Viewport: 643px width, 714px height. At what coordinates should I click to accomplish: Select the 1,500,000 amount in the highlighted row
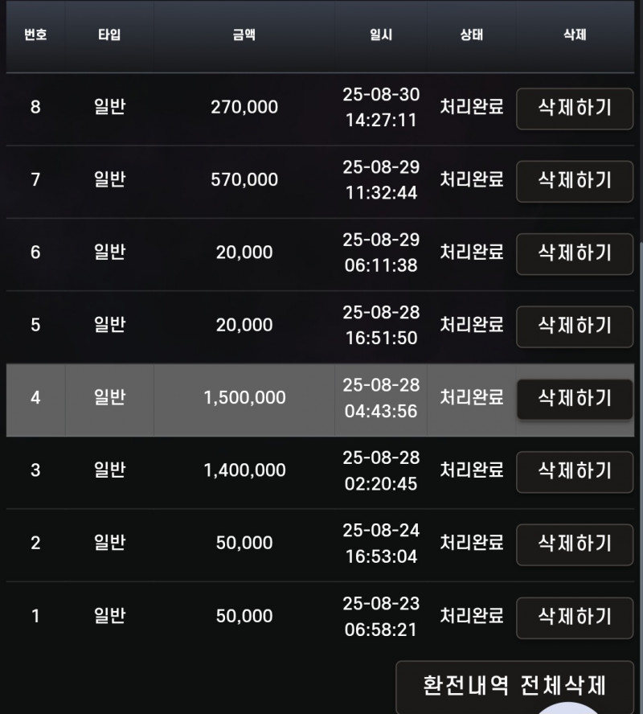244,398
